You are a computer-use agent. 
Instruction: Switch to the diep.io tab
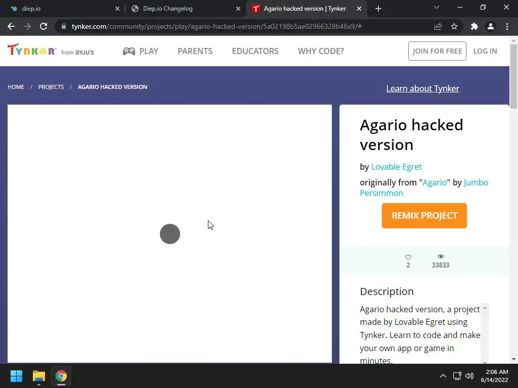(63, 9)
